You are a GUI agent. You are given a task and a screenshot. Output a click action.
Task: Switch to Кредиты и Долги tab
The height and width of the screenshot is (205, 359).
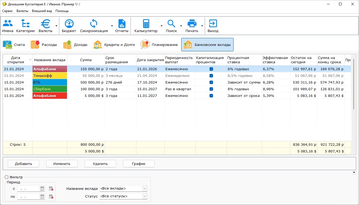point(114,45)
